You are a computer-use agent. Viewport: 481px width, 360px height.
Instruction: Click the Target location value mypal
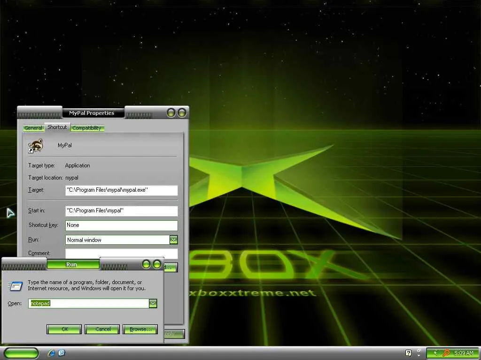click(72, 178)
